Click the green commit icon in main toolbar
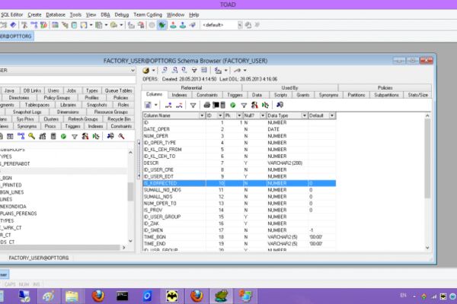This screenshot has height=304, width=457. tap(161, 25)
